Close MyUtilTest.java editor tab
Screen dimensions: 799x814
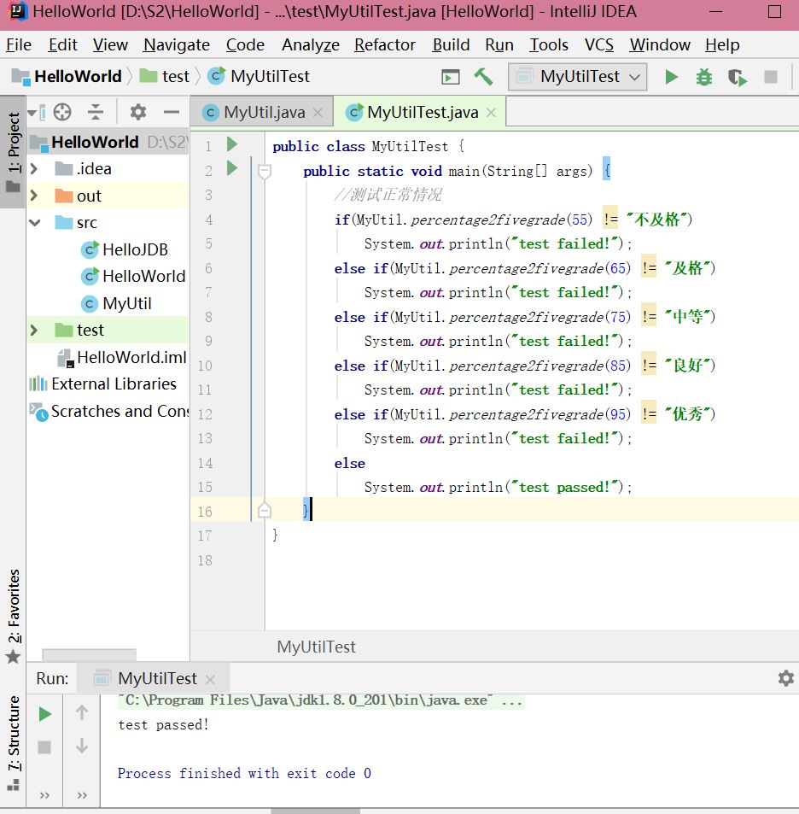(491, 112)
